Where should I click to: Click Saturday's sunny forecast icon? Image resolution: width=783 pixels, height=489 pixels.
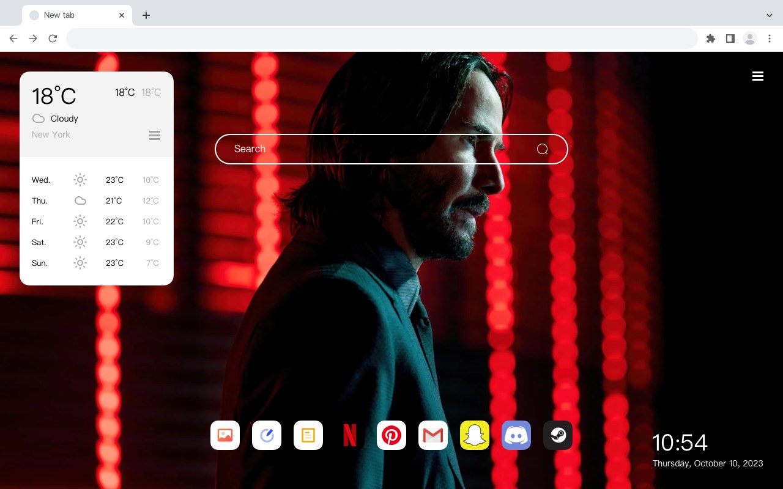80,242
